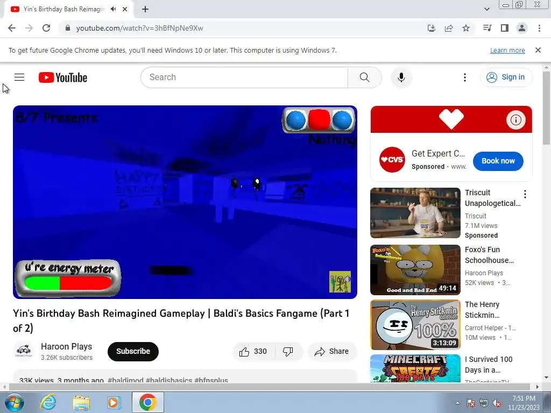Open the ad info icon on CVS banner
The image size is (551, 413).
(515, 120)
